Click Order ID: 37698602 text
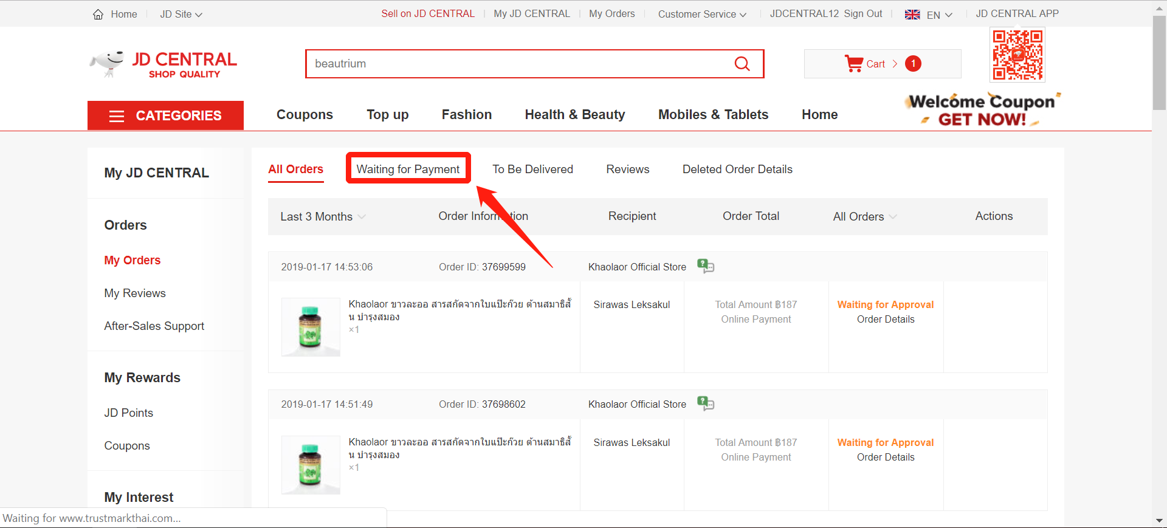 tap(482, 404)
